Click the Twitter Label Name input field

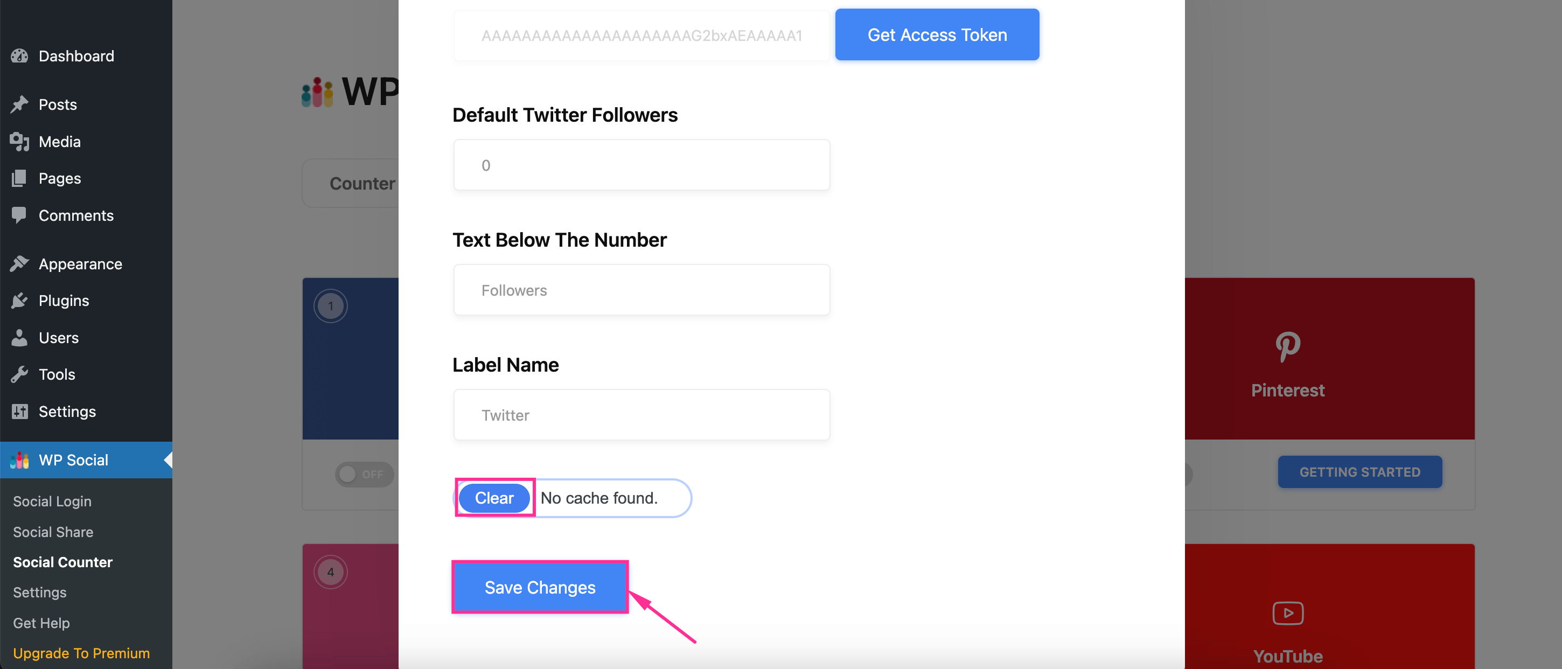click(x=641, y=415)
